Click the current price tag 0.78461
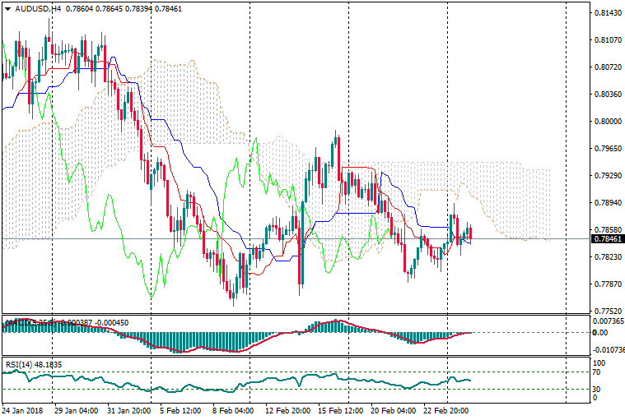The image size is (625, 420). 608,239
